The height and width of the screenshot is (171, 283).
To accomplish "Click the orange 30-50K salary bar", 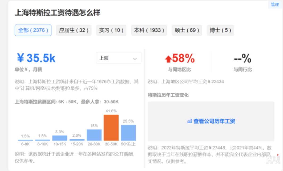I will [111, 128].
